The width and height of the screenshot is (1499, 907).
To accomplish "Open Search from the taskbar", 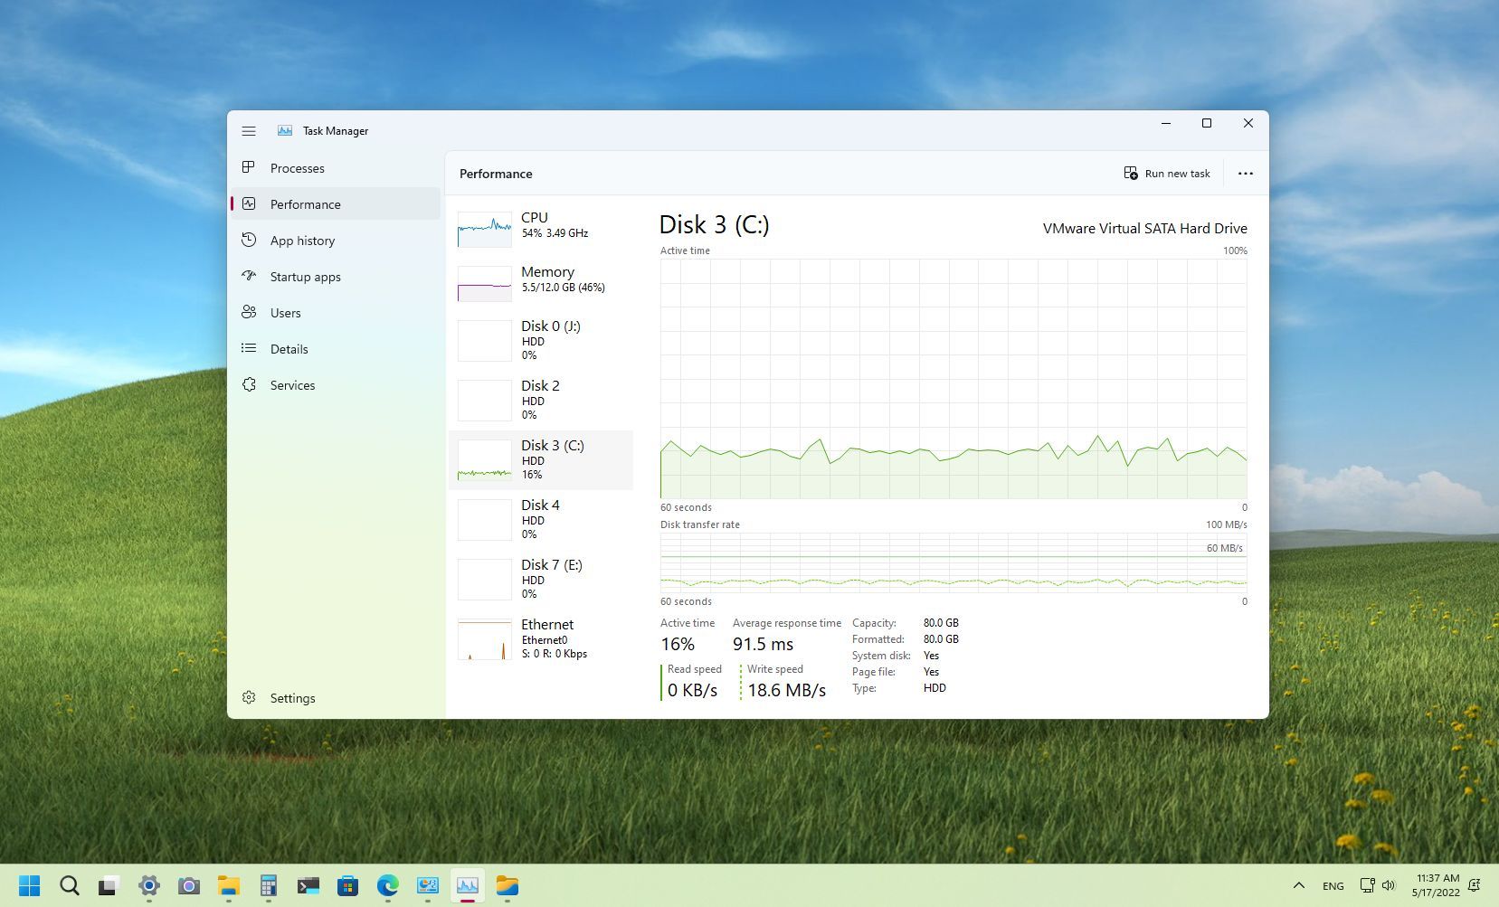I will click(x=70, y=886).
